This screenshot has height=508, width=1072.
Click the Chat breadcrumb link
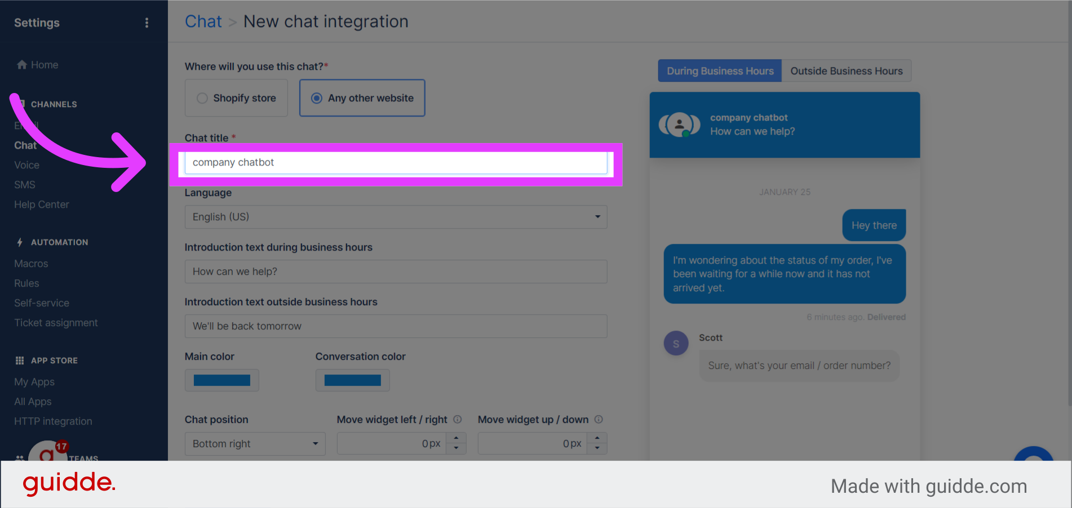coord(203,21)
